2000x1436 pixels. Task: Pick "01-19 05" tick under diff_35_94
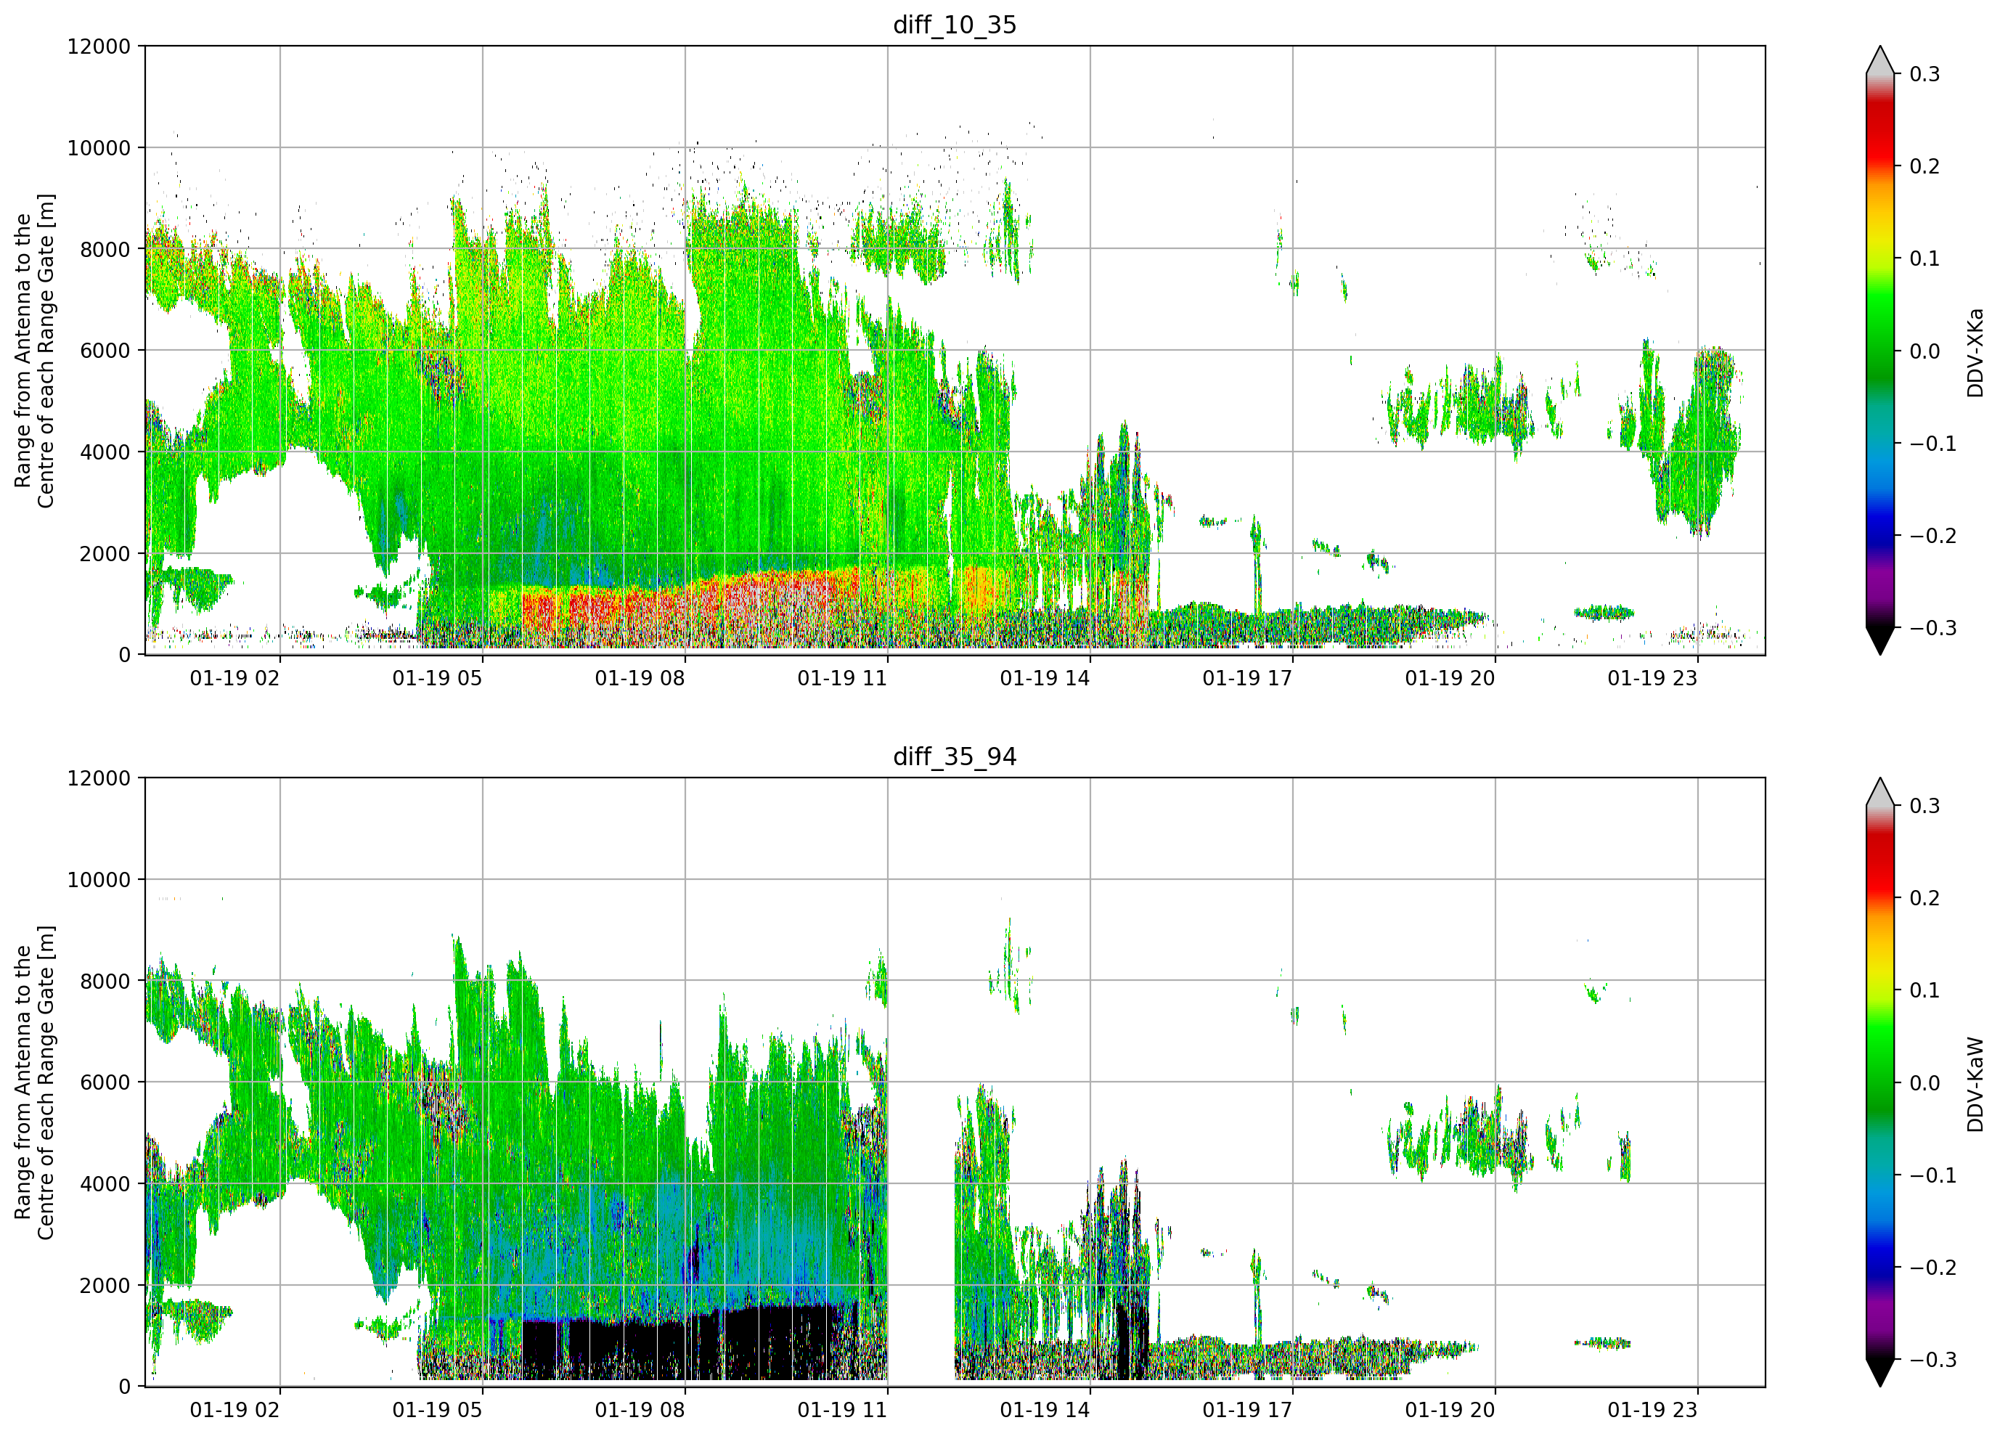coord(438,1411)
